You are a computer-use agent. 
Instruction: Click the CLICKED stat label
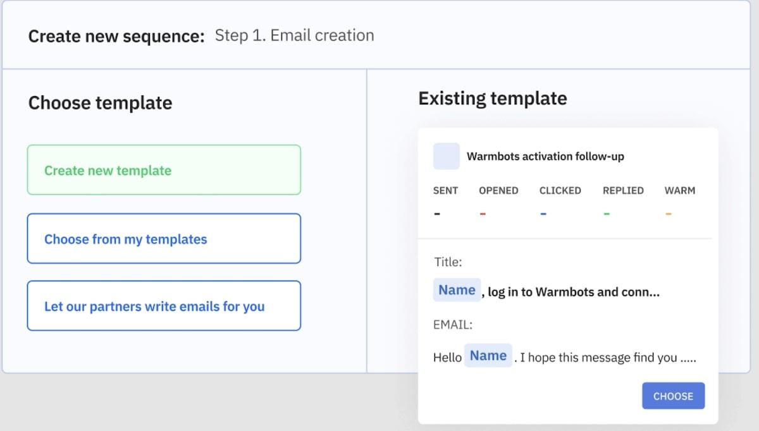[x=560, y=190]
